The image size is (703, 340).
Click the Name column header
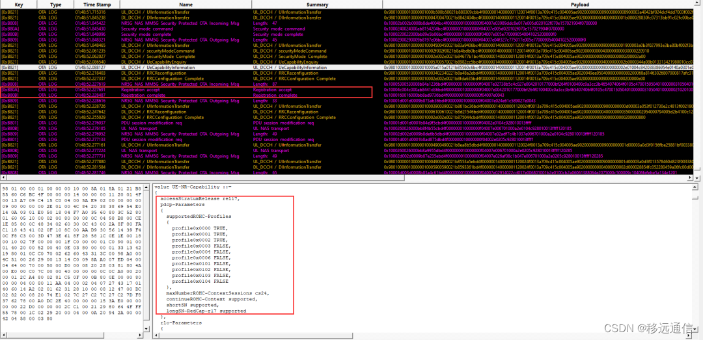click(184, 5)
